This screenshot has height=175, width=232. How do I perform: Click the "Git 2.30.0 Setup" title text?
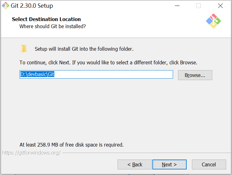coord(32,6)
